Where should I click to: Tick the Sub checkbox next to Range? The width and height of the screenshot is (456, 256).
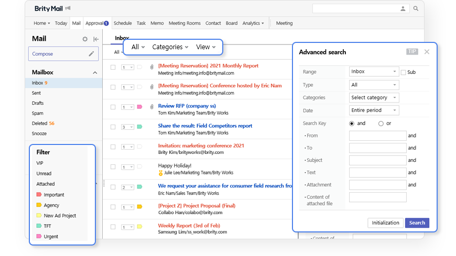click(404, 72)
